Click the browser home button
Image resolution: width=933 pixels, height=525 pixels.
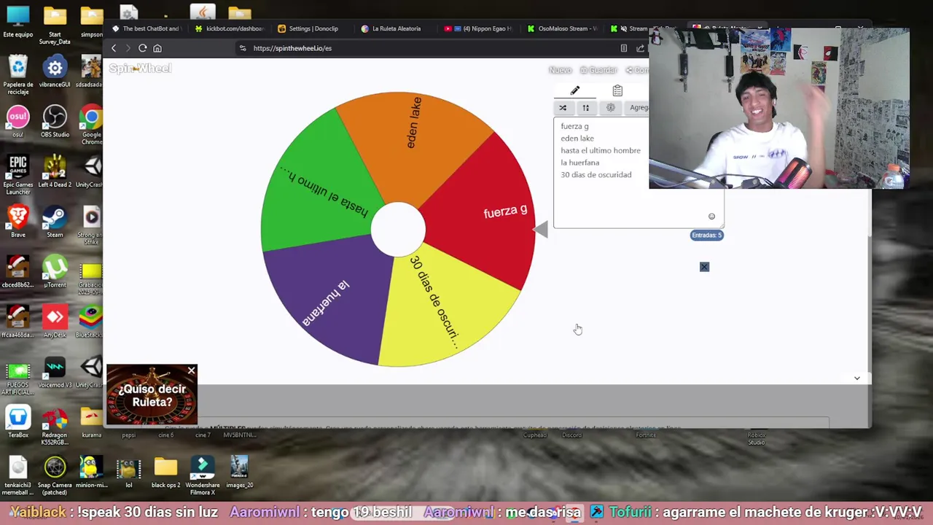pos(157,48)
